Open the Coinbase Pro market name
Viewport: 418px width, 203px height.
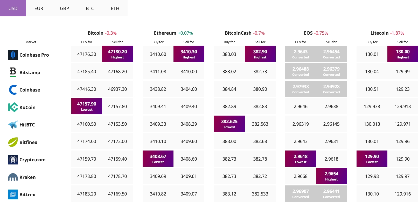pos(34,55)
